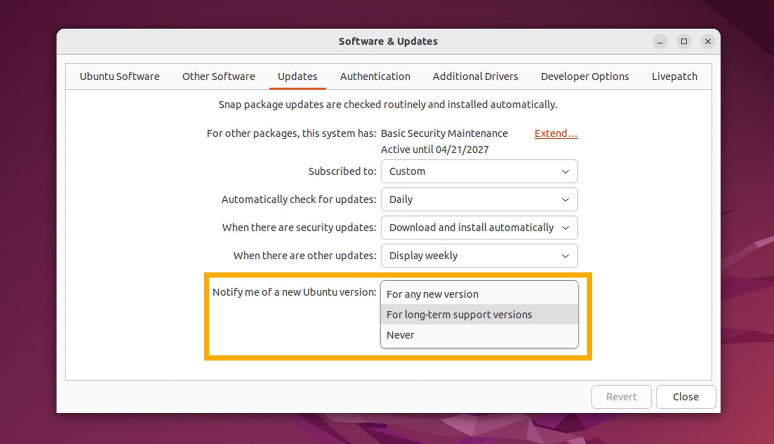Click the Extend… link
Viewport: 774px width, 444px height.
click(556, 134)
